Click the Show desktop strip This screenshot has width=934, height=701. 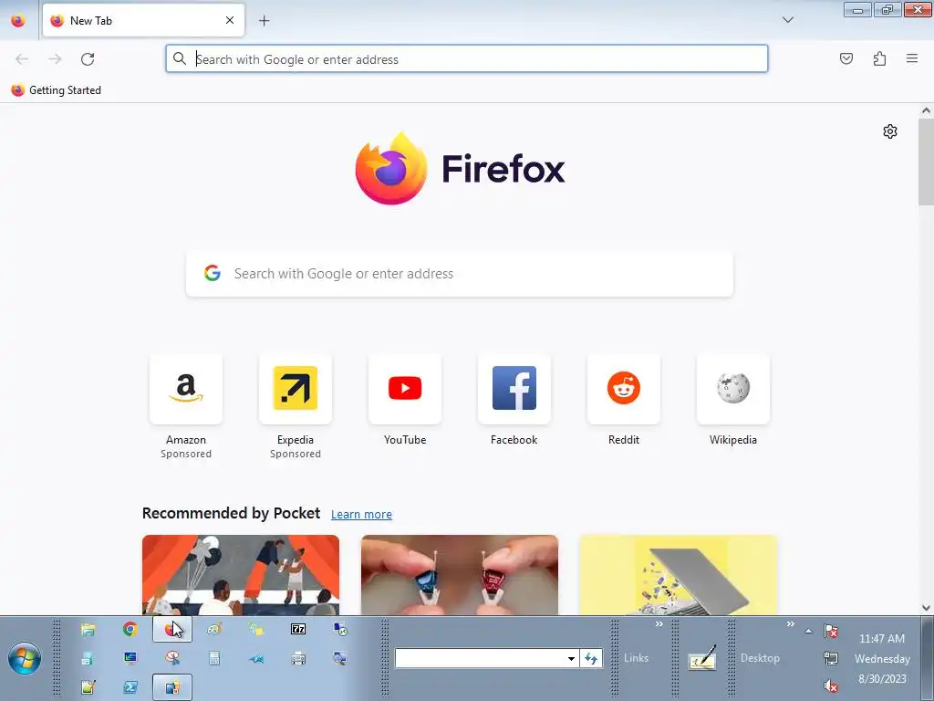927,659
